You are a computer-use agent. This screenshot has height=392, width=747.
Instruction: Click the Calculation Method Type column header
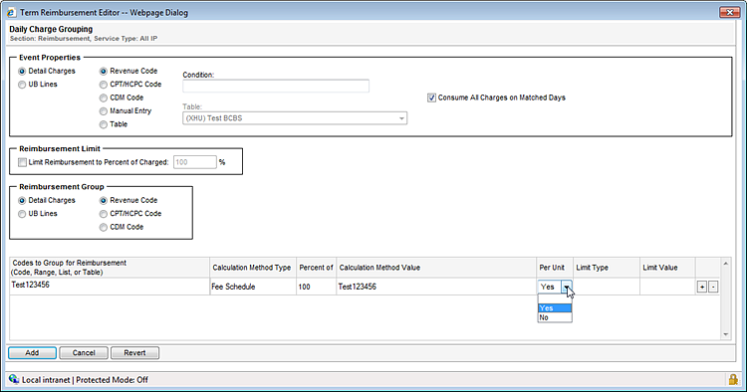(253, 268)
